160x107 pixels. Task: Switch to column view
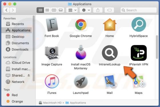click(54, 10)
